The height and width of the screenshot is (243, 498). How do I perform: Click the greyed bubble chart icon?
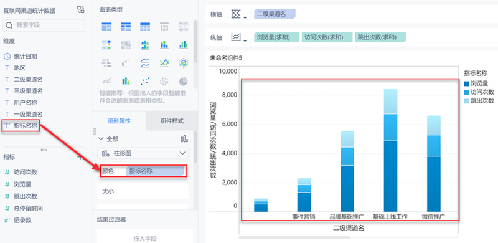[164, 82]
